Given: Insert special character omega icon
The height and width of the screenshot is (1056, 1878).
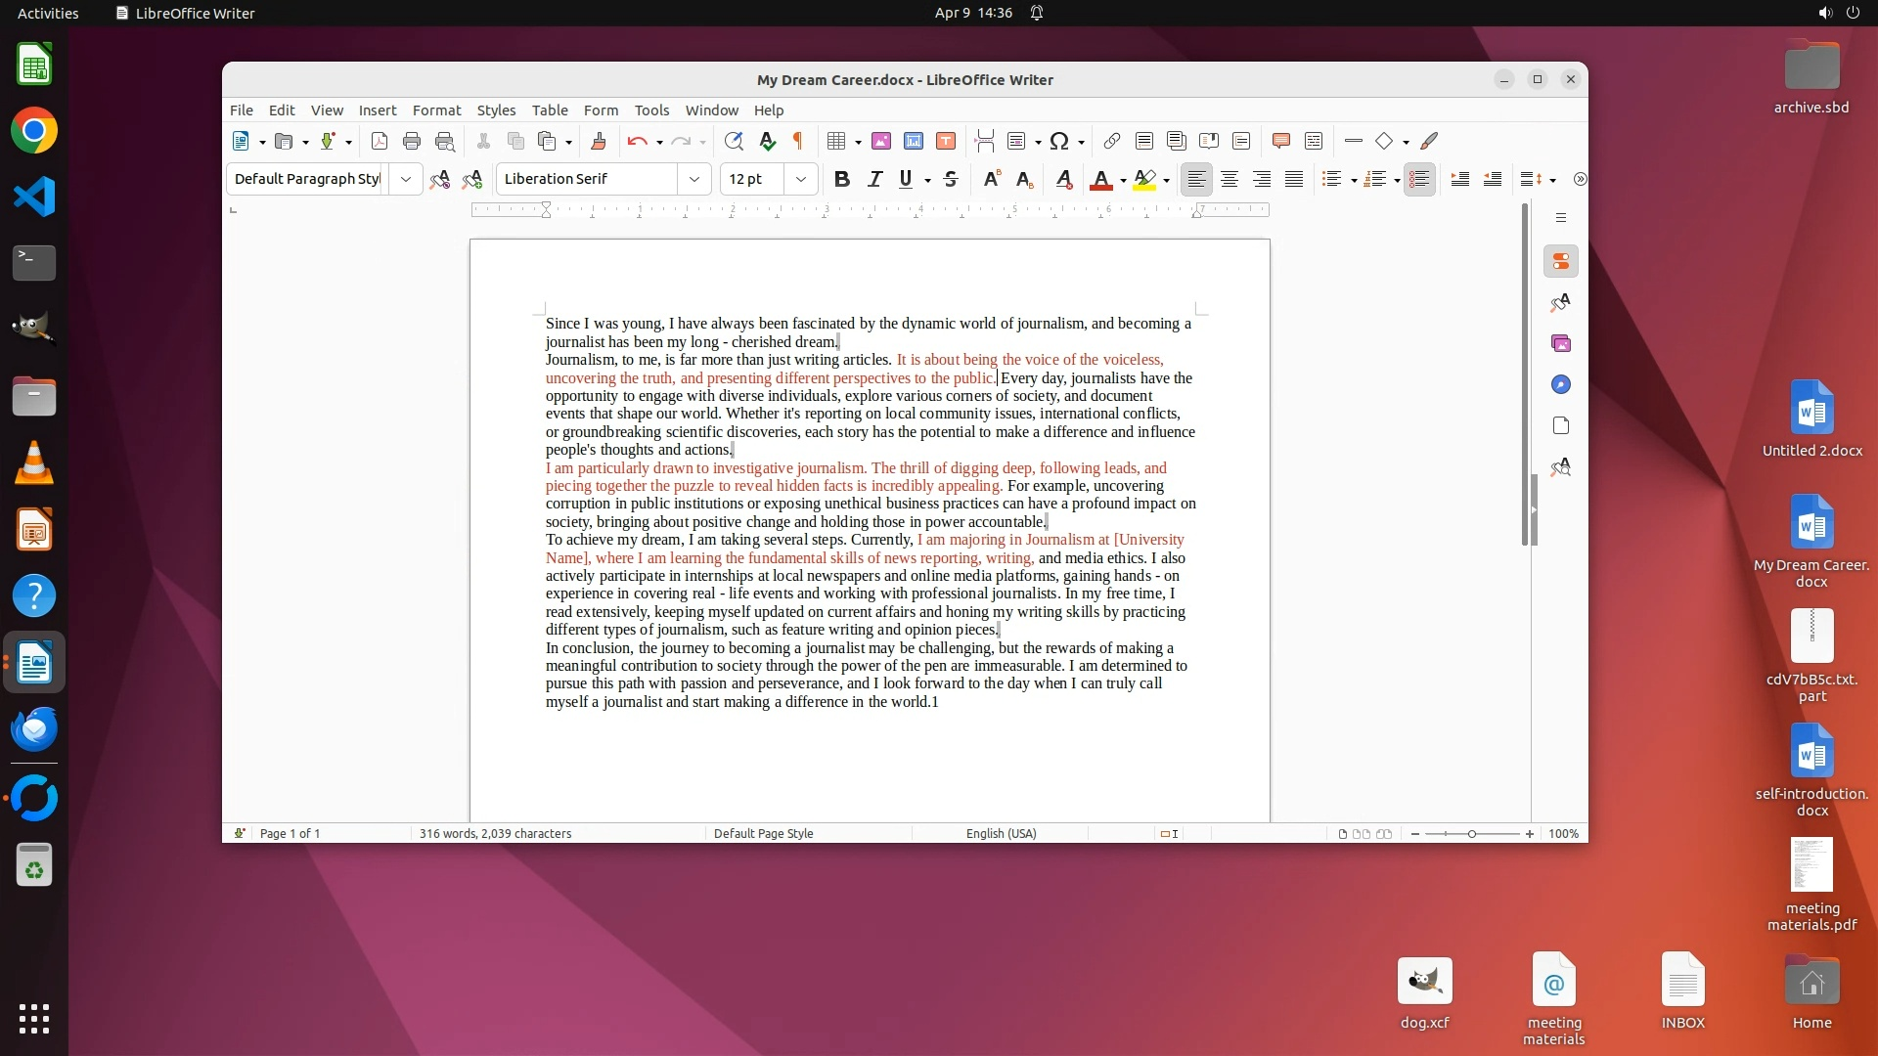Looking at the screenshot, I should coord(1058,141).
